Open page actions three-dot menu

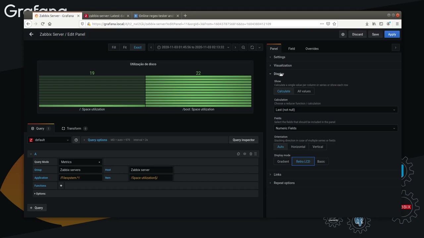(x=322, y=24)
